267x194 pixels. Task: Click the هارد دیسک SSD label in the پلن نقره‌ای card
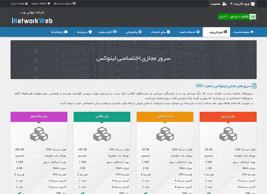tap(182, 149)
